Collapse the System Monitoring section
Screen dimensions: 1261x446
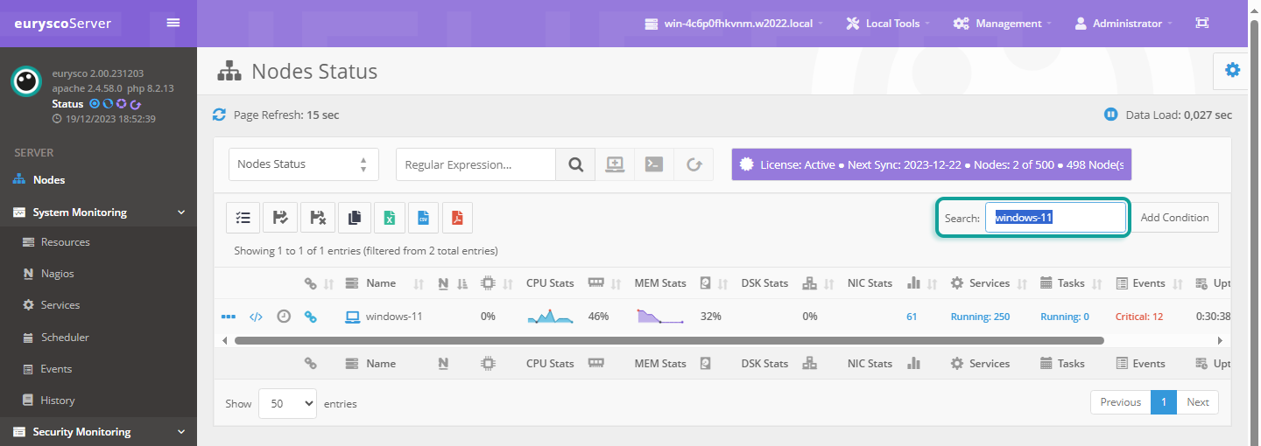click(x=98, y=212)
